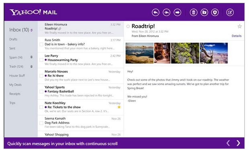Viewport: 249px width, 150px height.
Task: Click the Yahoo! Mail logo
Action: pos(33,12)
